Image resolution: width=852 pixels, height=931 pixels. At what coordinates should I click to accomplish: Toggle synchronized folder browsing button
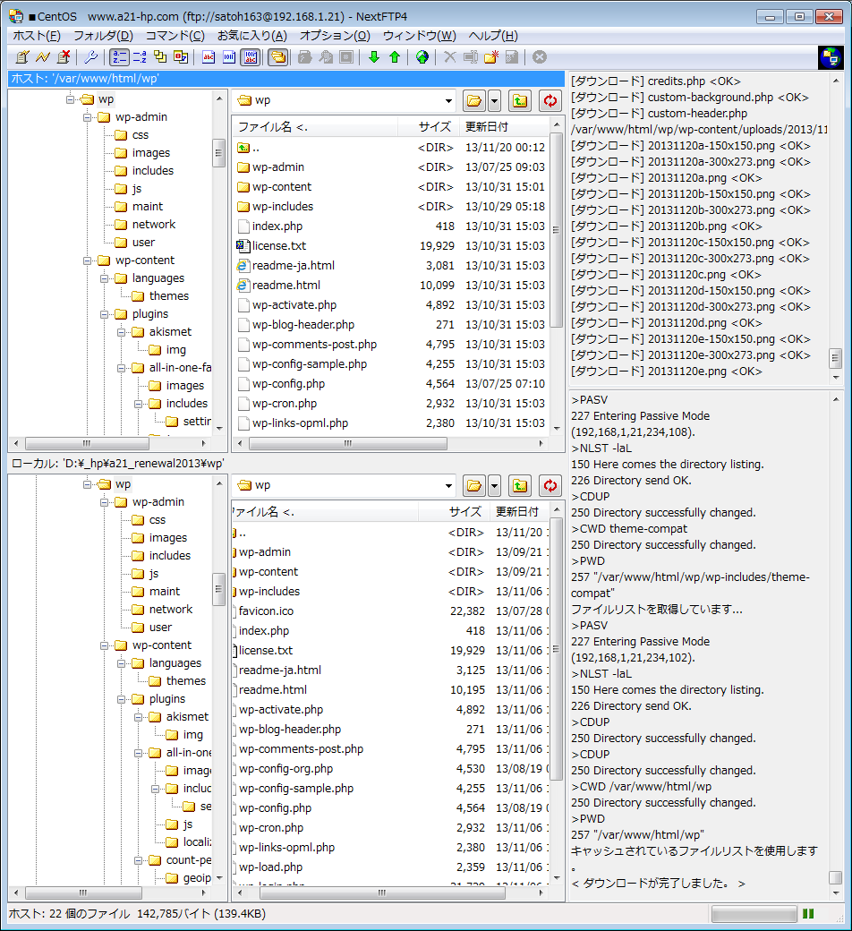click(x=277, y=57)
